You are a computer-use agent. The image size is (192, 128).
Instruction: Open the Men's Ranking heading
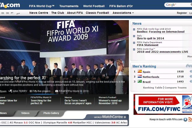pos(144,66)
